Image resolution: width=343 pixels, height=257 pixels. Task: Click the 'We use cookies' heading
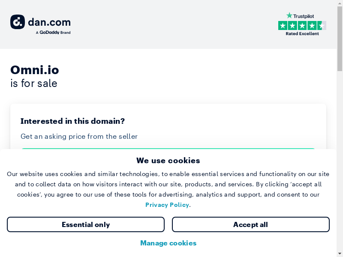(x=168, y=161)
